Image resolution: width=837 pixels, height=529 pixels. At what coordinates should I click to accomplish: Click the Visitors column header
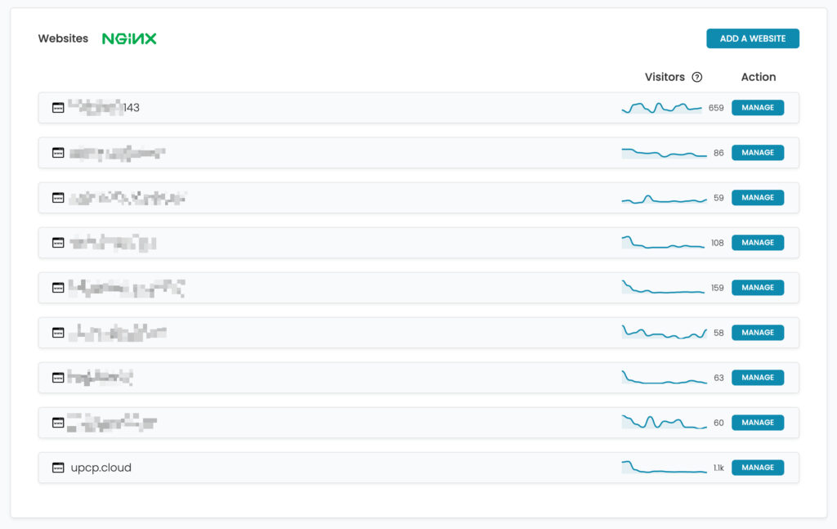click(x=665, y=76)
